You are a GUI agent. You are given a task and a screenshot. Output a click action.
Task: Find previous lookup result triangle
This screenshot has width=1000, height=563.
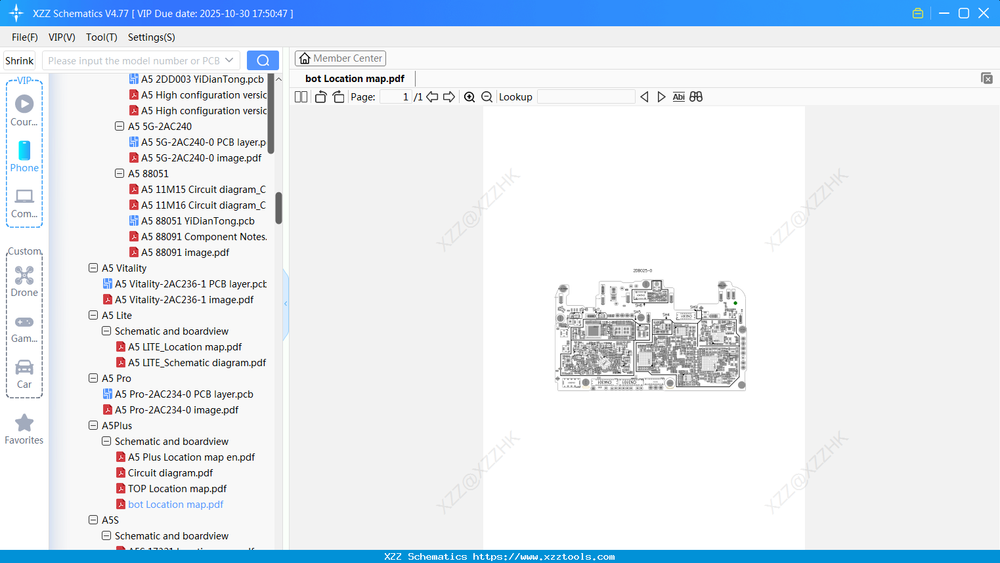[644, 96]
